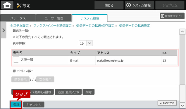Open システム情報
Screen dimensions: 186x109
pyautogui.click(x=139, y=5)
